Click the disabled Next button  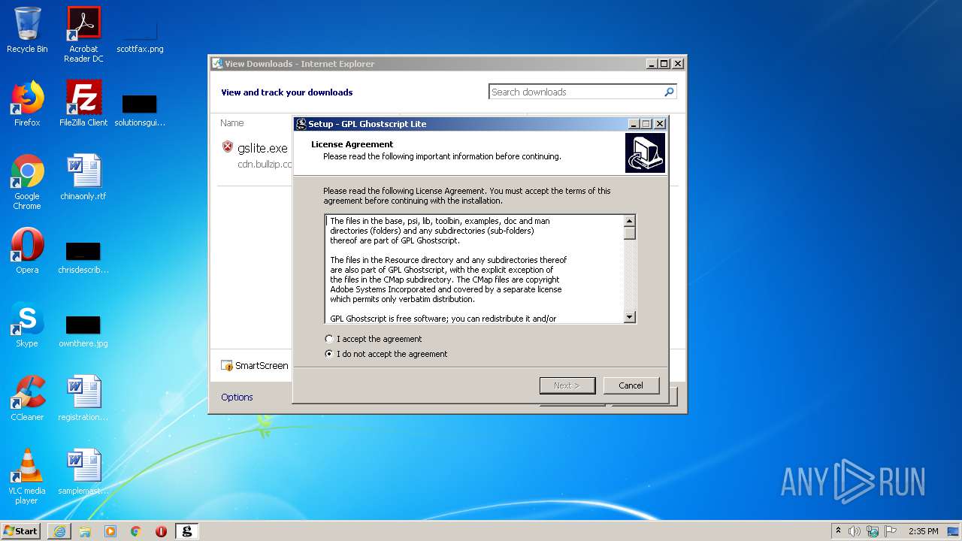[x=567, y=385]
